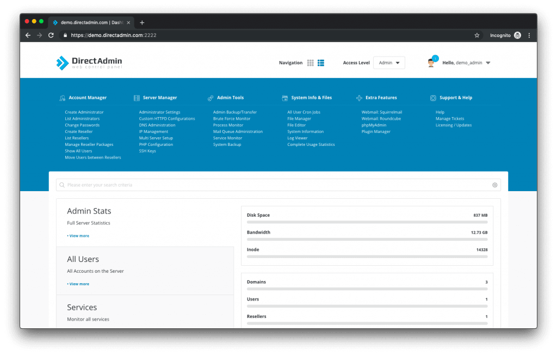Expand the demo_admin account menu
Viewport: 557px width, 355px height.
(472, 62)
